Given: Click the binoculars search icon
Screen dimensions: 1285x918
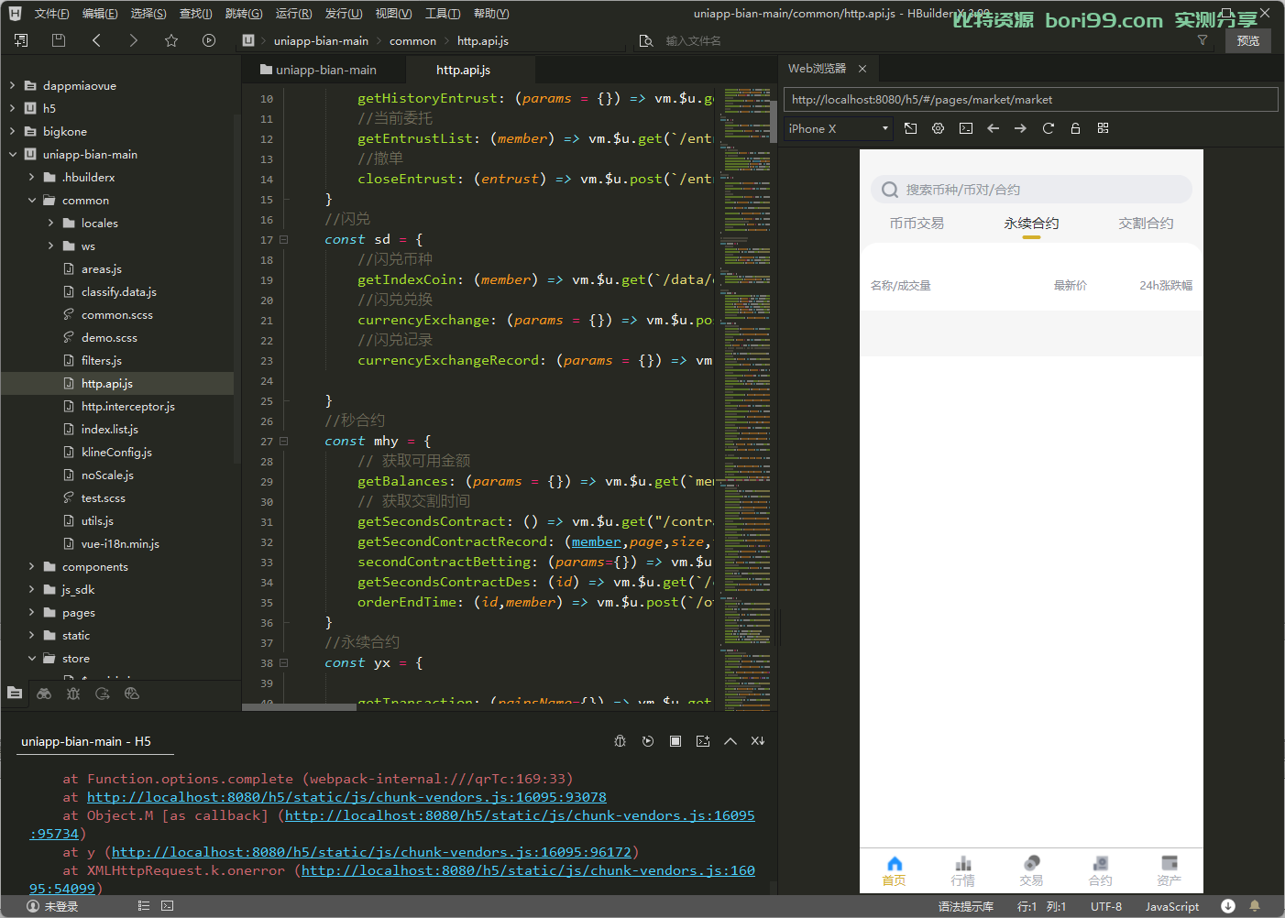Looking at the screenshot, I should (x=44, y=694).
